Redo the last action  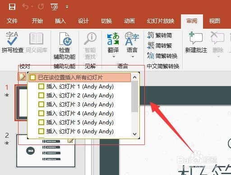click(x=41, y=7)
